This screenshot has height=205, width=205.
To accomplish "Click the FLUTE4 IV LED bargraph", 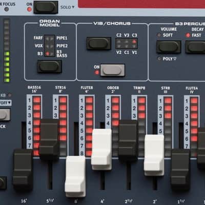I will click(194, 127).
